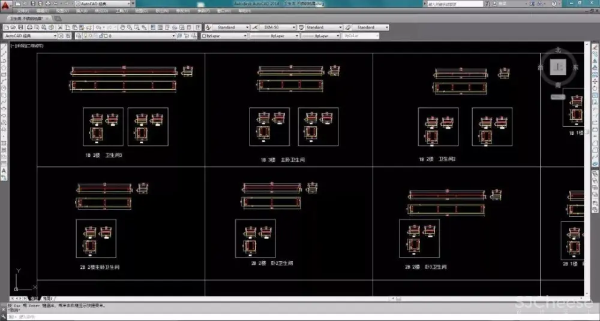Select the Multiline Text A tool
The height and width of the screenshot is (321, 600).
(x=4, y=171)
